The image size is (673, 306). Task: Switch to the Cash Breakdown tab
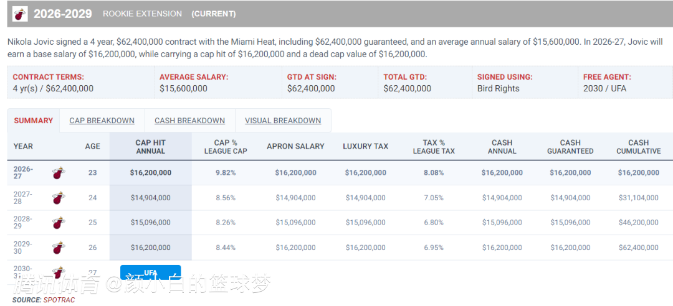[x=189, y=121]
